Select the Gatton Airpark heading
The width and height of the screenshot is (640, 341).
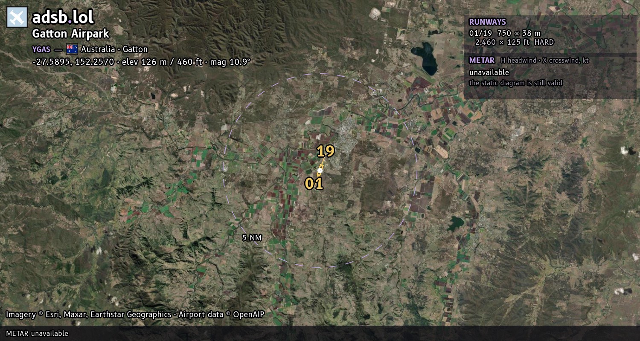click(x=71, y=34)
